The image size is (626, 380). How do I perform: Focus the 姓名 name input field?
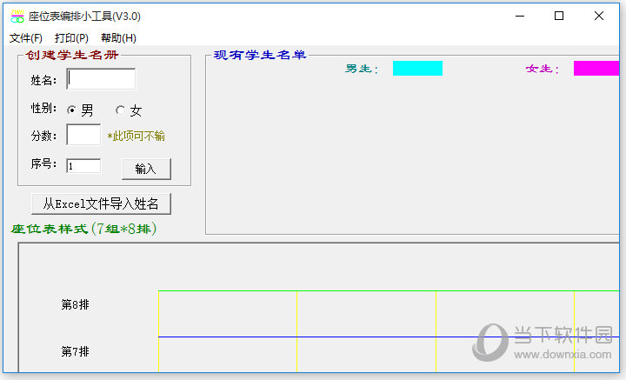(101, 79)
